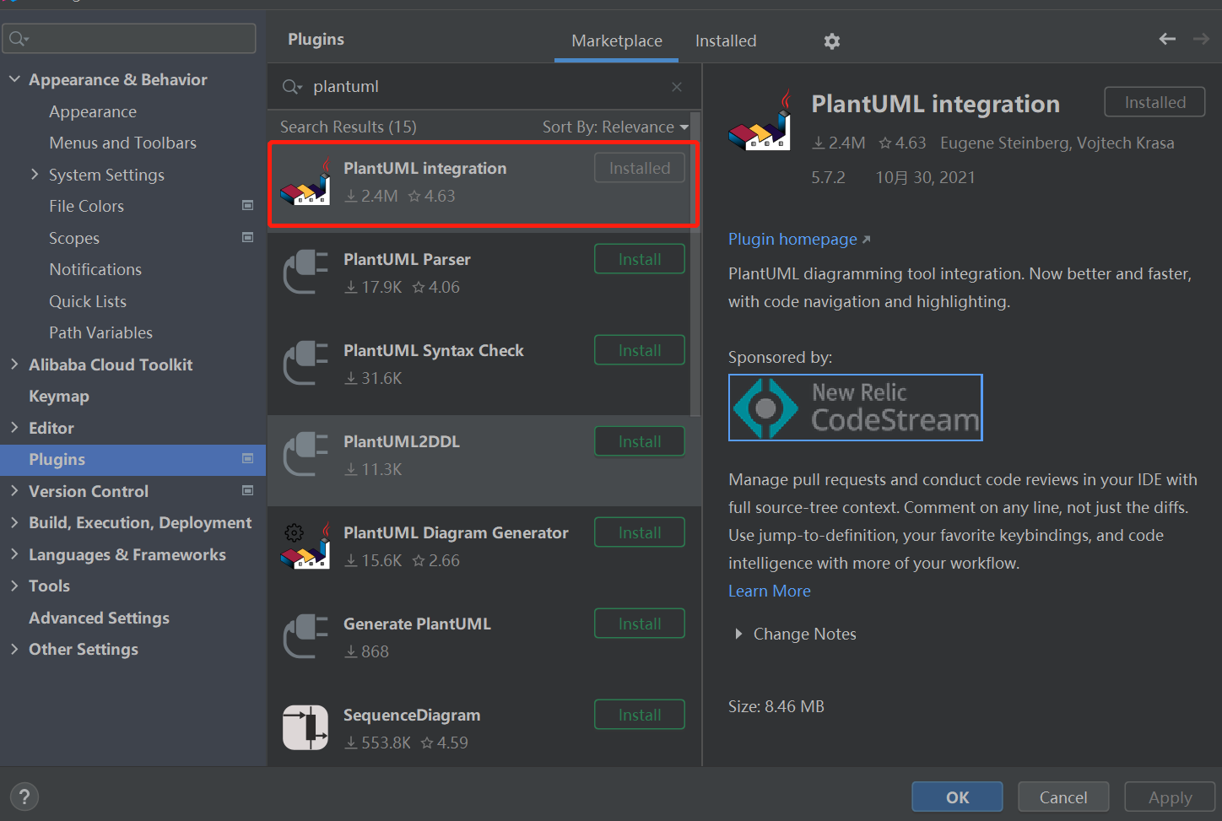Click the PlantUML Parser plug icon
Screen dimensions: 1222x821
pyautogui.click(x=305, y=273)
